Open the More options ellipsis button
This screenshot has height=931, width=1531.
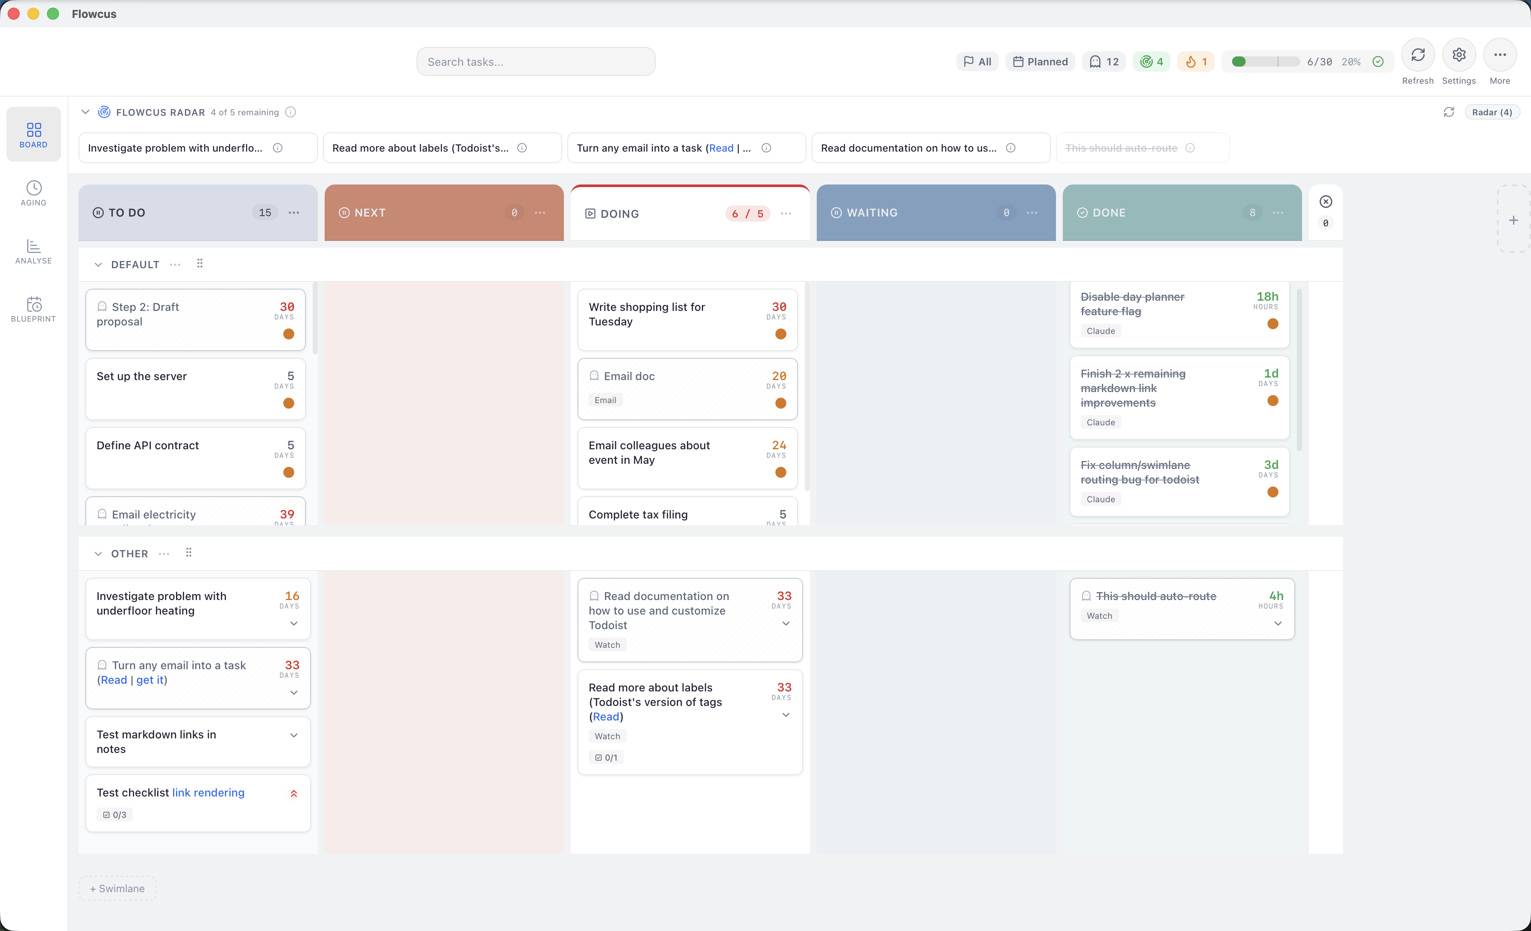point(1499,55)
